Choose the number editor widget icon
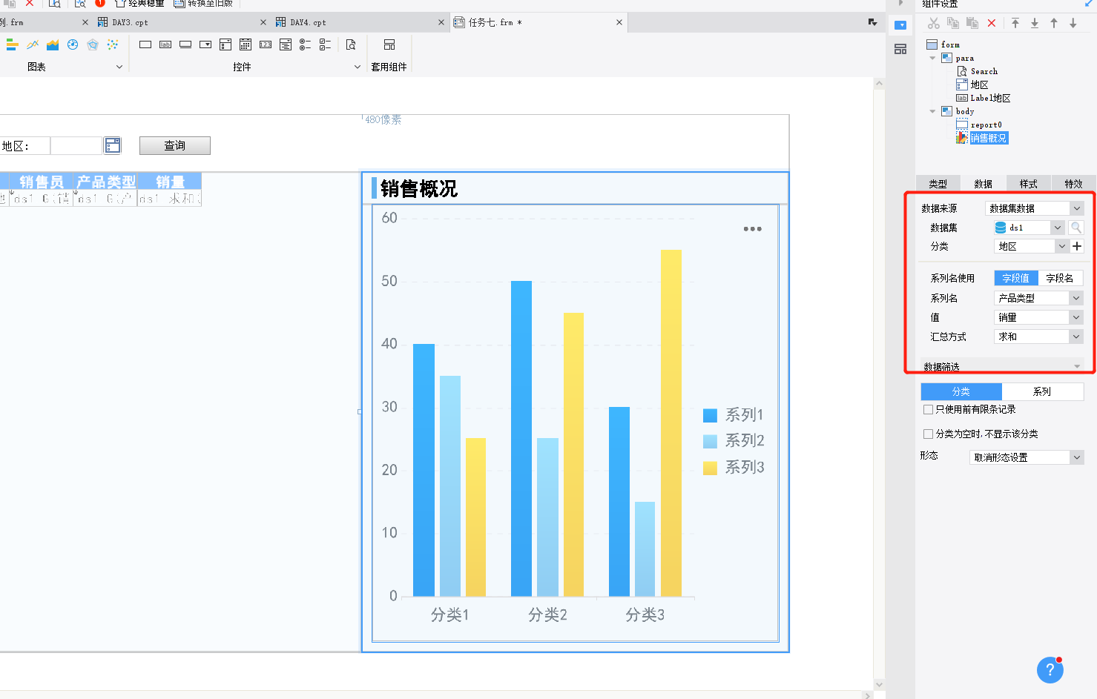 [266, 45]
